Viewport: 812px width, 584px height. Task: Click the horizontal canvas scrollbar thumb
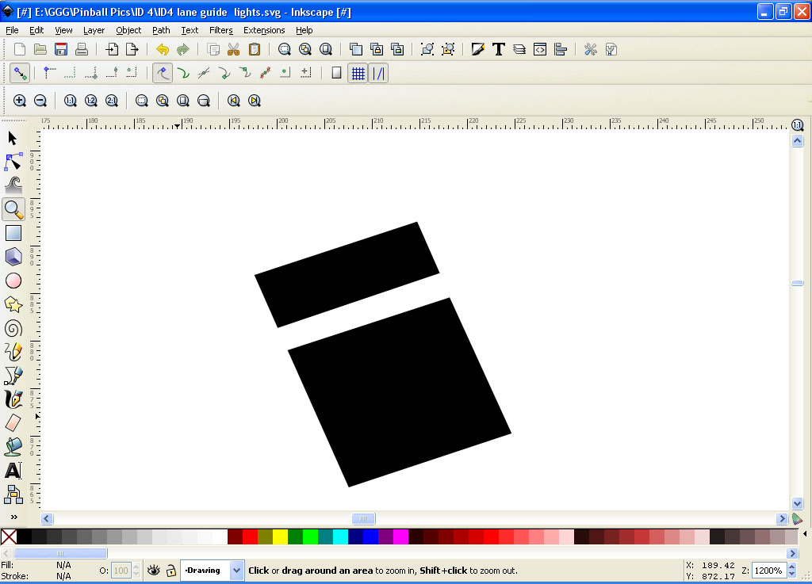pos(363,519)
